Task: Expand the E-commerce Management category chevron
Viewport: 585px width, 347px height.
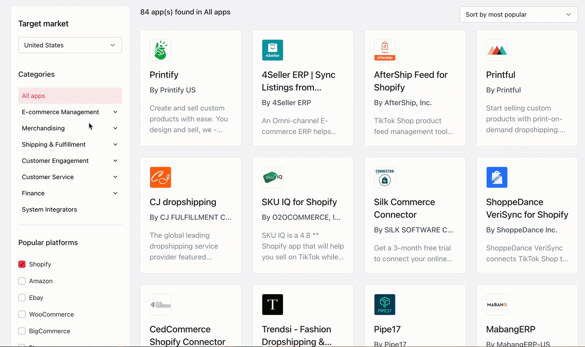Action: pyautogui.click(x=115, y=112)
